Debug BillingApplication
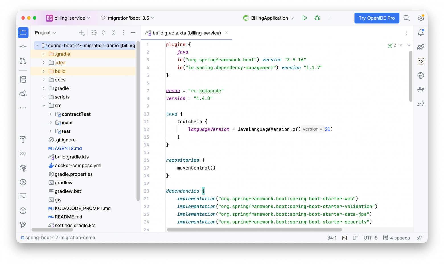The width and height of the screenshot is (444, 264). pyautogui.click(x=317, y=18)
